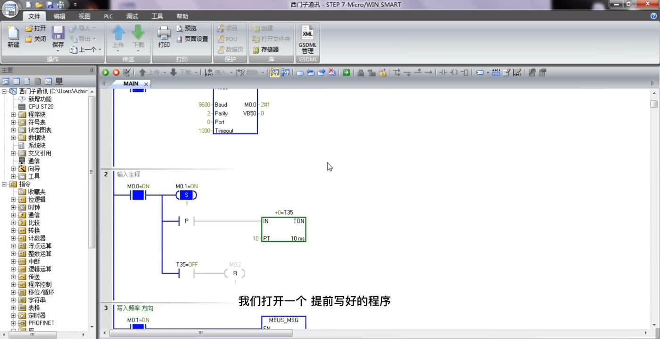Click the application round menu button

(x=10, y=9)
